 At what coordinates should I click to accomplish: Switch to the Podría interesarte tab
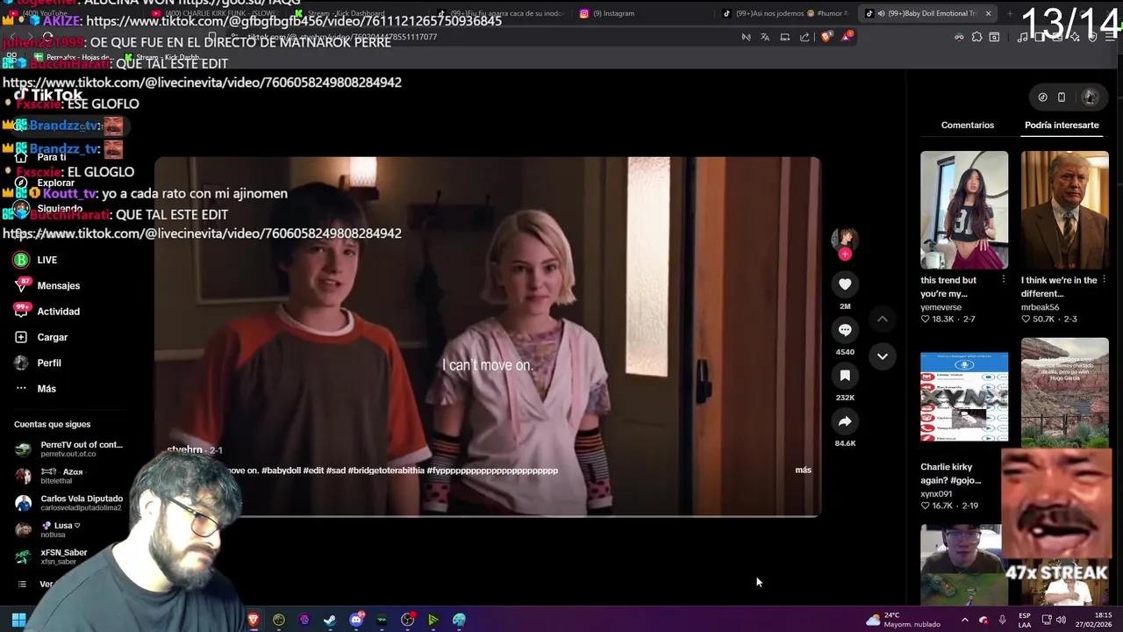click(1062, 126)
